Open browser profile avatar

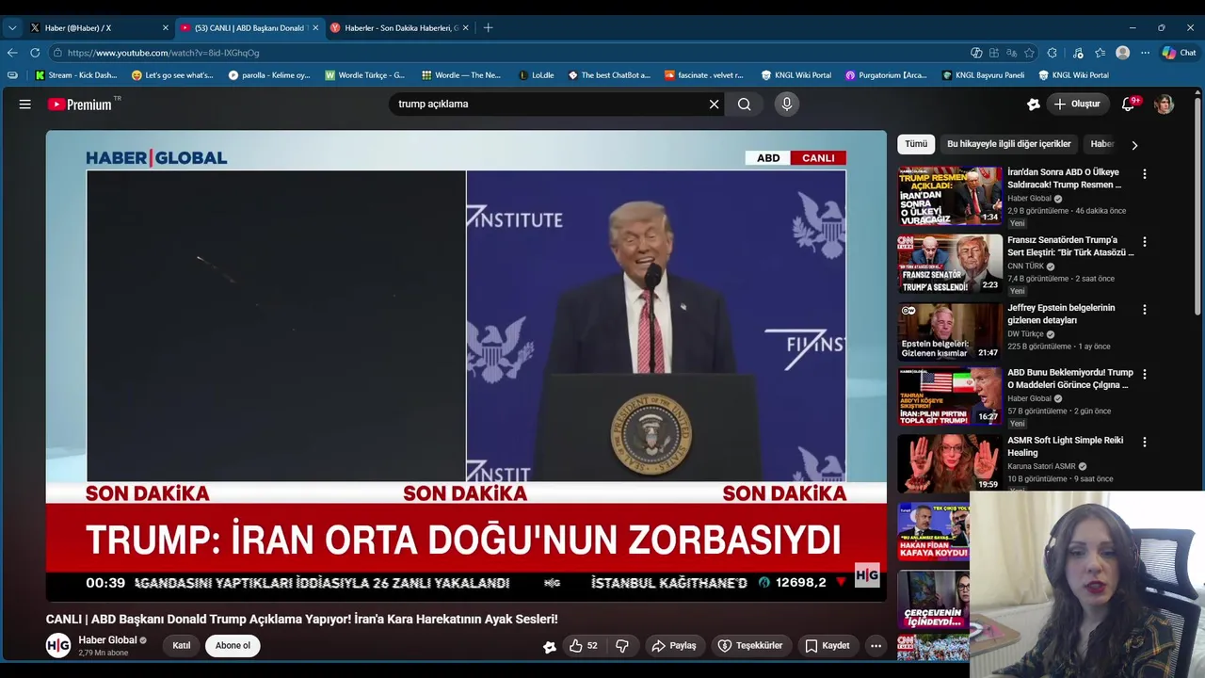tap(1122, 53)
